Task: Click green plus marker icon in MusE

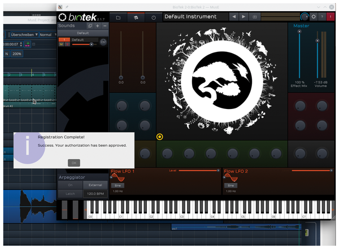Action: click(28, 44)
